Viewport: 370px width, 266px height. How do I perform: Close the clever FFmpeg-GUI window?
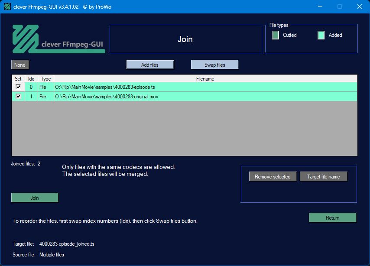tap(359, 6)
